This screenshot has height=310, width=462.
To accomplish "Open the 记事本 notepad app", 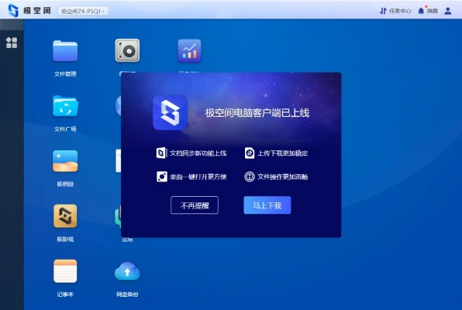I will [65, 271].
